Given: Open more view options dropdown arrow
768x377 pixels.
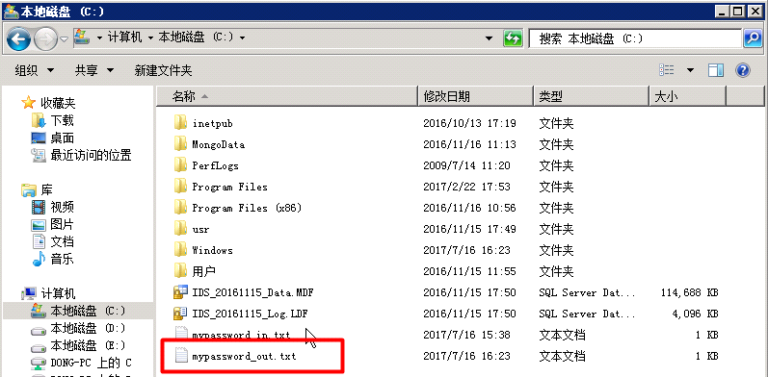Looking at the screenshot, I should pyautogui.click(x=690, y=71).
